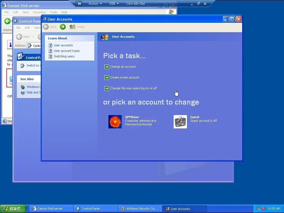
Task: Click the red security shield tray icon
Action: [263, 209]
